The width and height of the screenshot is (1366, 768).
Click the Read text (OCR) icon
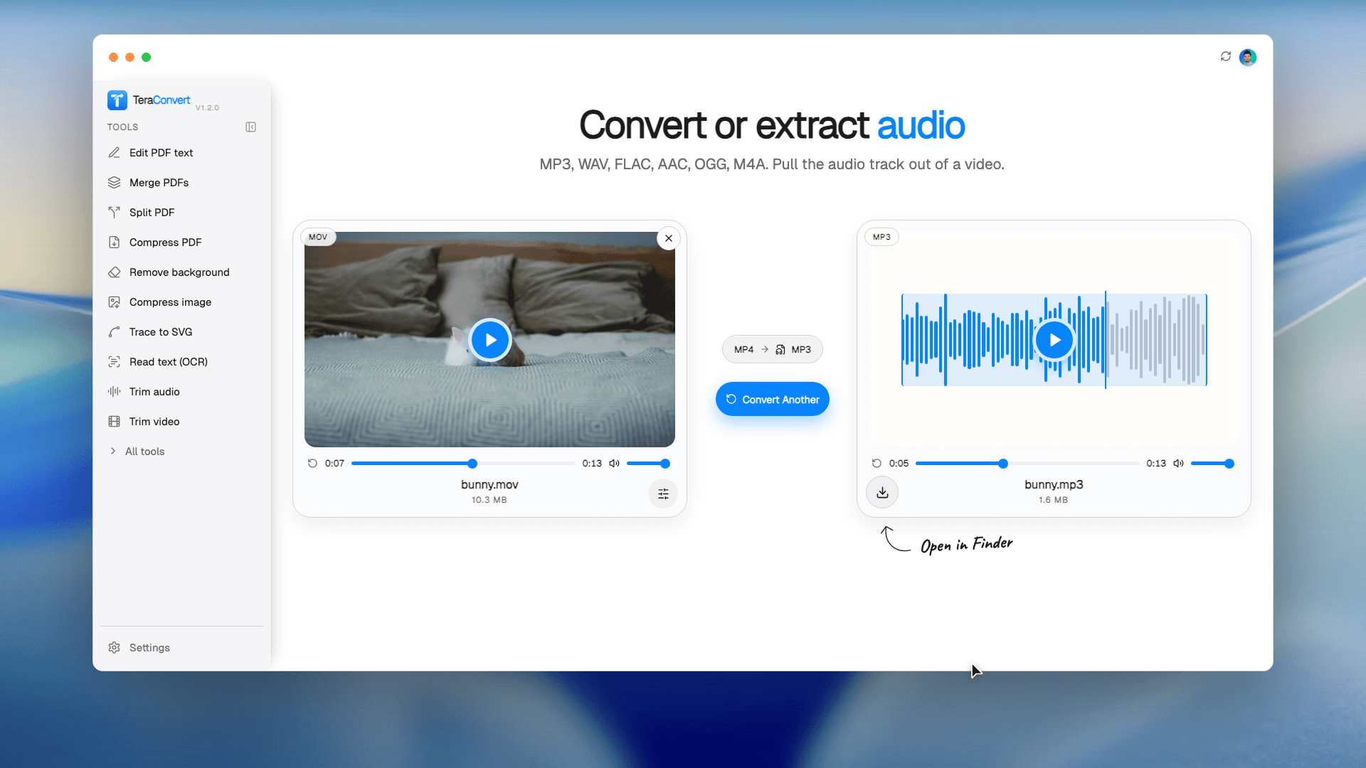pyautogui.click(x=114, y=362)
